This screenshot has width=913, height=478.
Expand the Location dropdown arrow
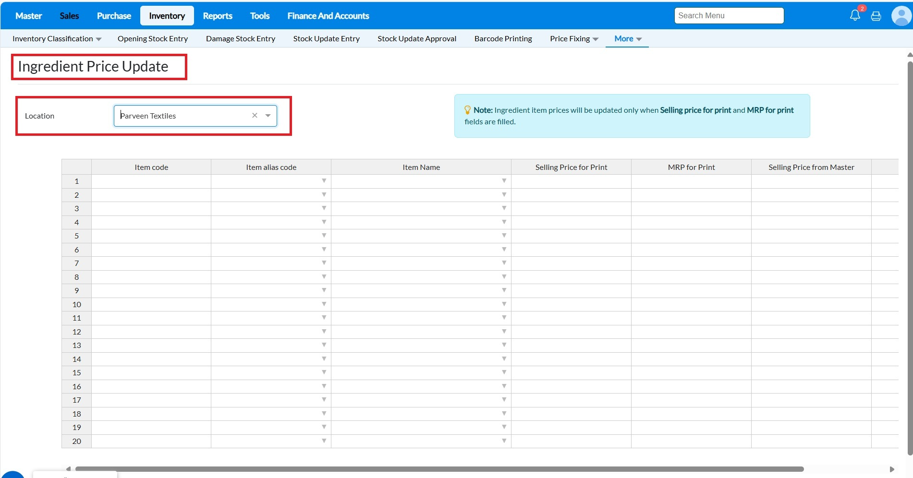click(268, 116)
